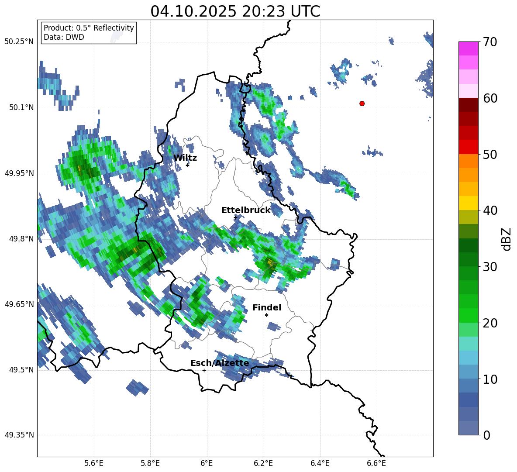517x472 pixels.
Task: Click the Esch/Alzette city label
Action: tap(220, 363)
